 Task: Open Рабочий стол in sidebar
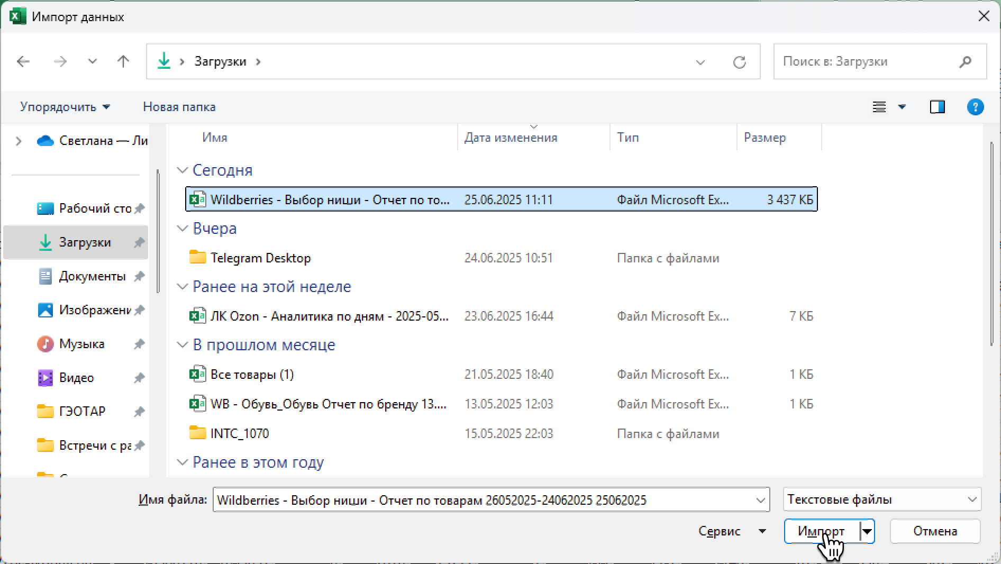point(85,208)
